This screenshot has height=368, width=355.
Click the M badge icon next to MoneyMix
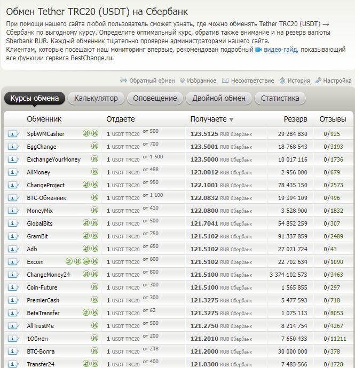(94, 211)
